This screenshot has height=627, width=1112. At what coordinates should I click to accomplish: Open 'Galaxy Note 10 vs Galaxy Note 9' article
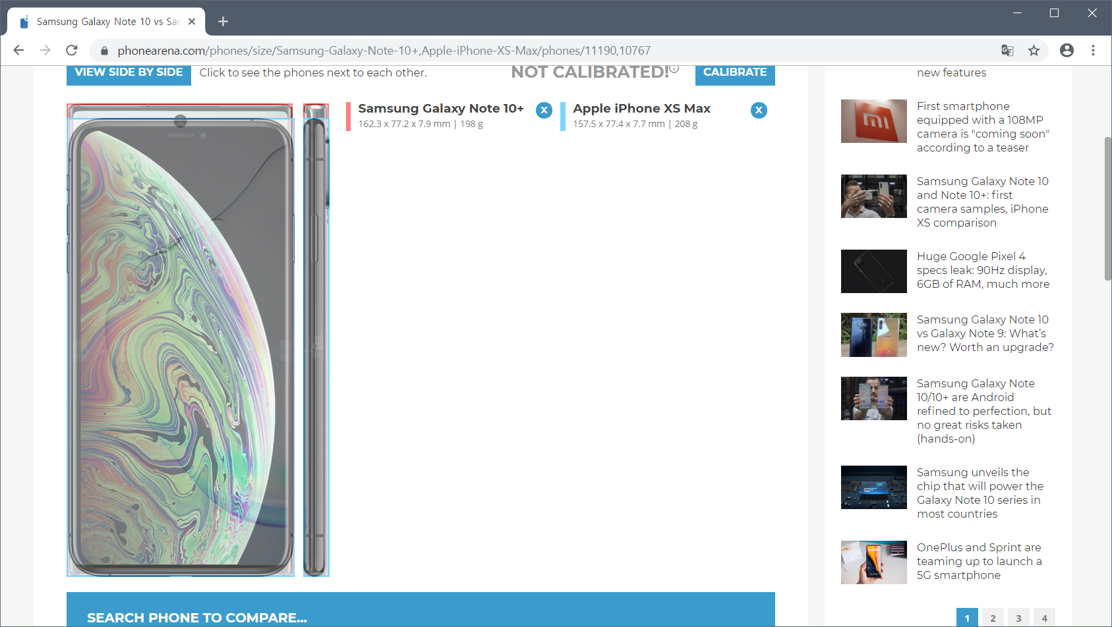(985, 333)
